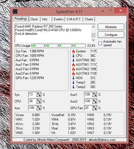
Task: Adjust the Aux1 fan speed spinner arrows
Action: 95,94
